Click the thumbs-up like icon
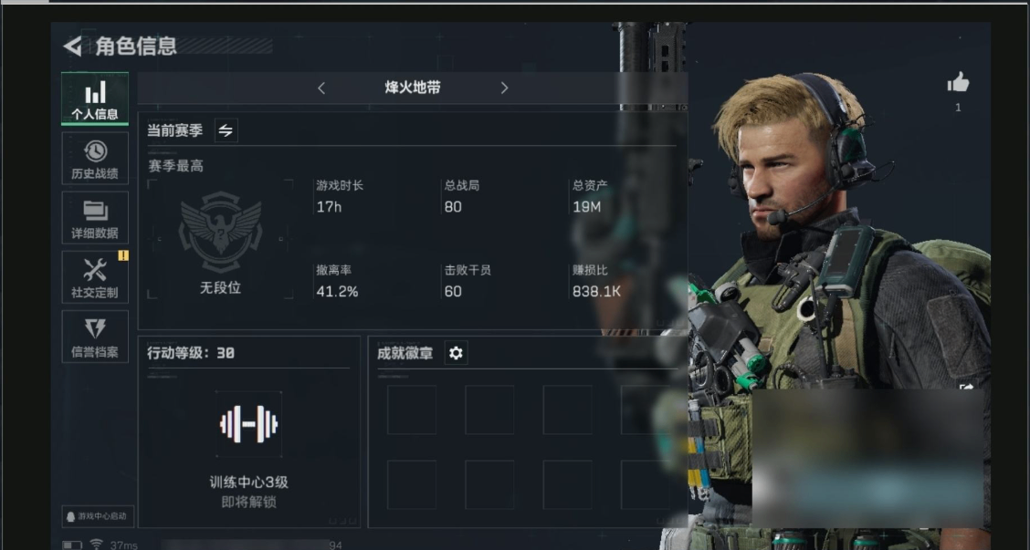The width and height of the screenshot is (1030, 550). pyautogui.click(x=958, y=83)
